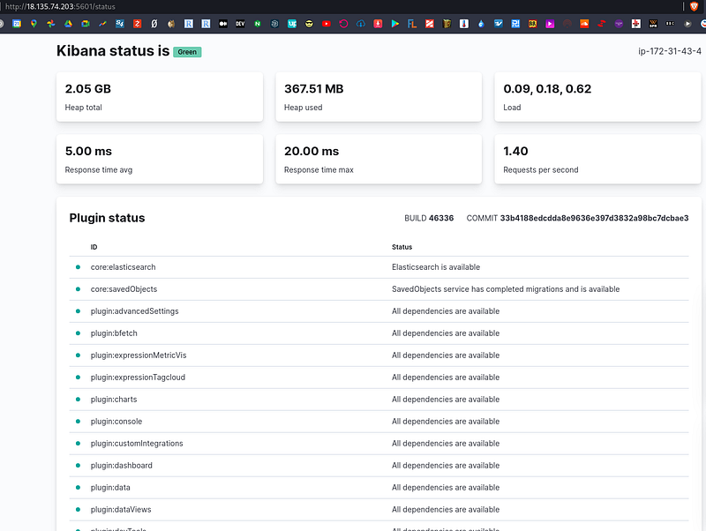The image size is (706, 531).
Task: Open the thermometer bookmark icon
Action: [464, 24]
